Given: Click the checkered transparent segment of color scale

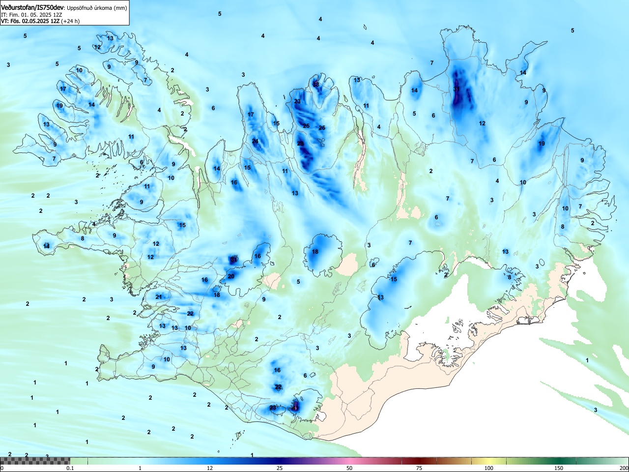Looking at the screenshot, I should click(x=35, y=461).
